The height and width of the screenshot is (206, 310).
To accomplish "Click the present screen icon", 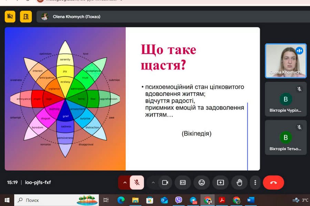I will tap(220, 182).
